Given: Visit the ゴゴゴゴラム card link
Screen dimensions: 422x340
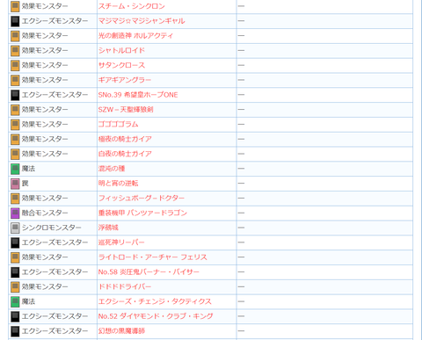Looking at the screenshot, I should (118, 124).
